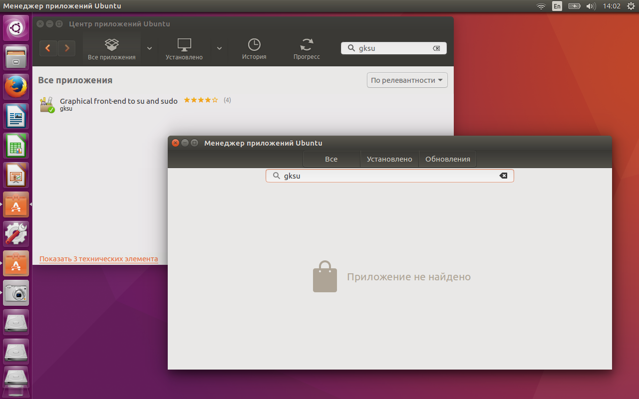
Task: Clear the gksu search in Ubuntu Software
Action: [503, 176]
